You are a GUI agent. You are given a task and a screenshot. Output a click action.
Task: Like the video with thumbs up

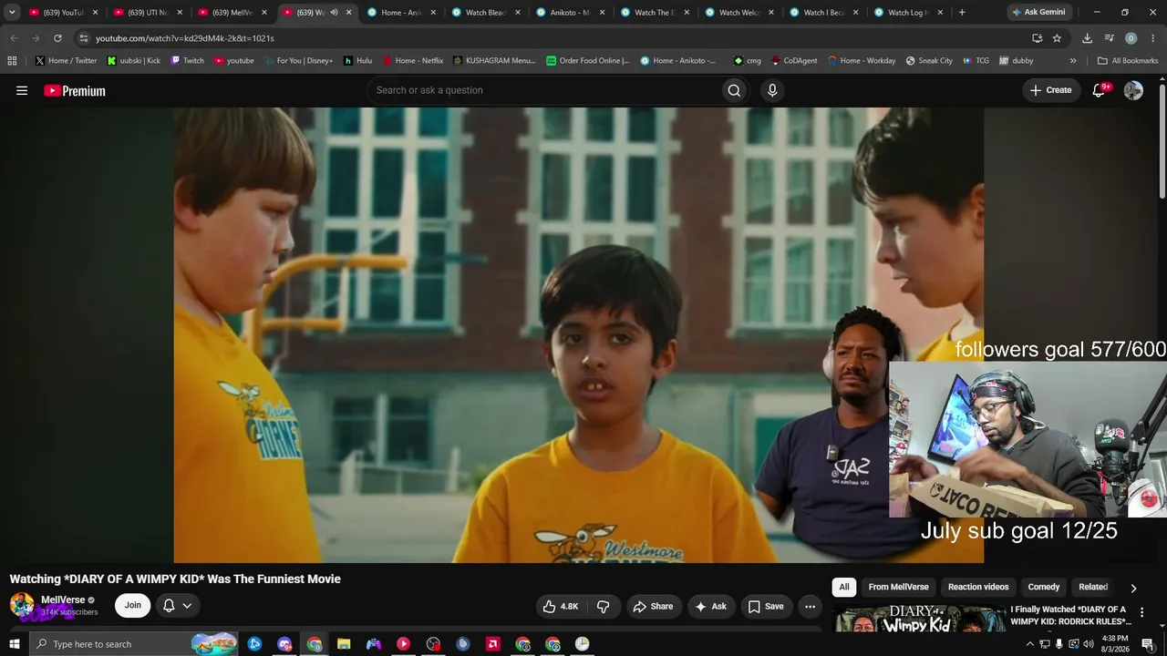pyautogui.click(x=561, y=606)
